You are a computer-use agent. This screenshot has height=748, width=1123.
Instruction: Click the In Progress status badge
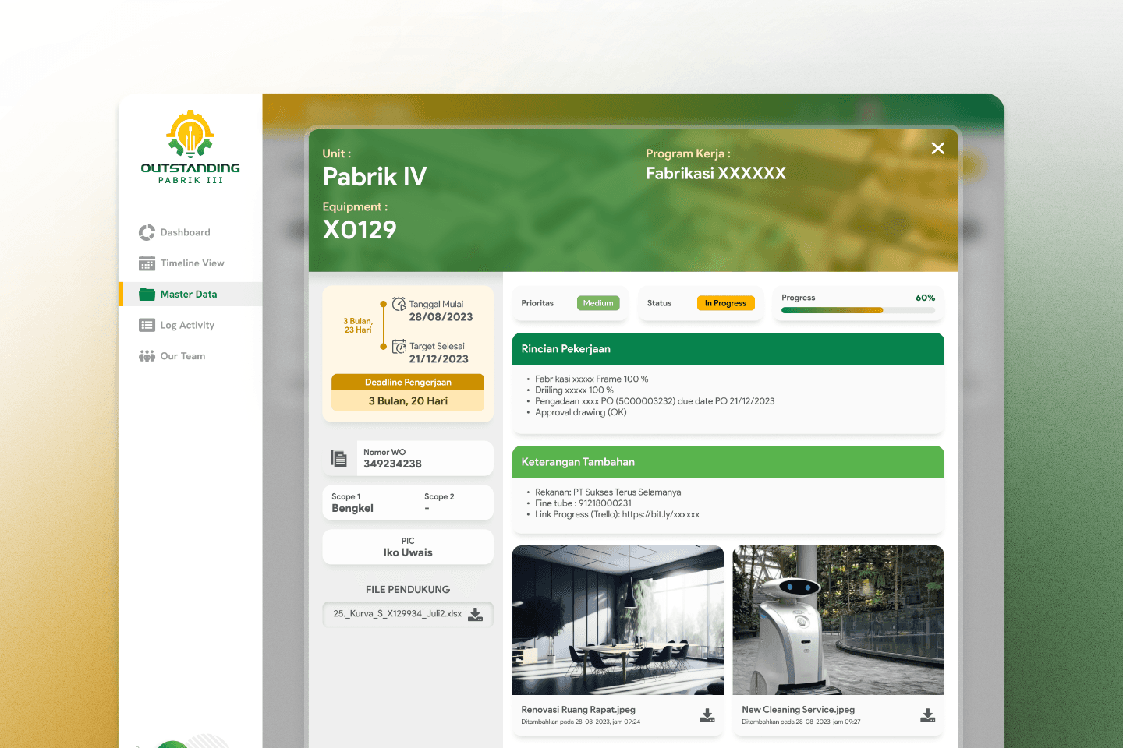(x=725, y=303)
